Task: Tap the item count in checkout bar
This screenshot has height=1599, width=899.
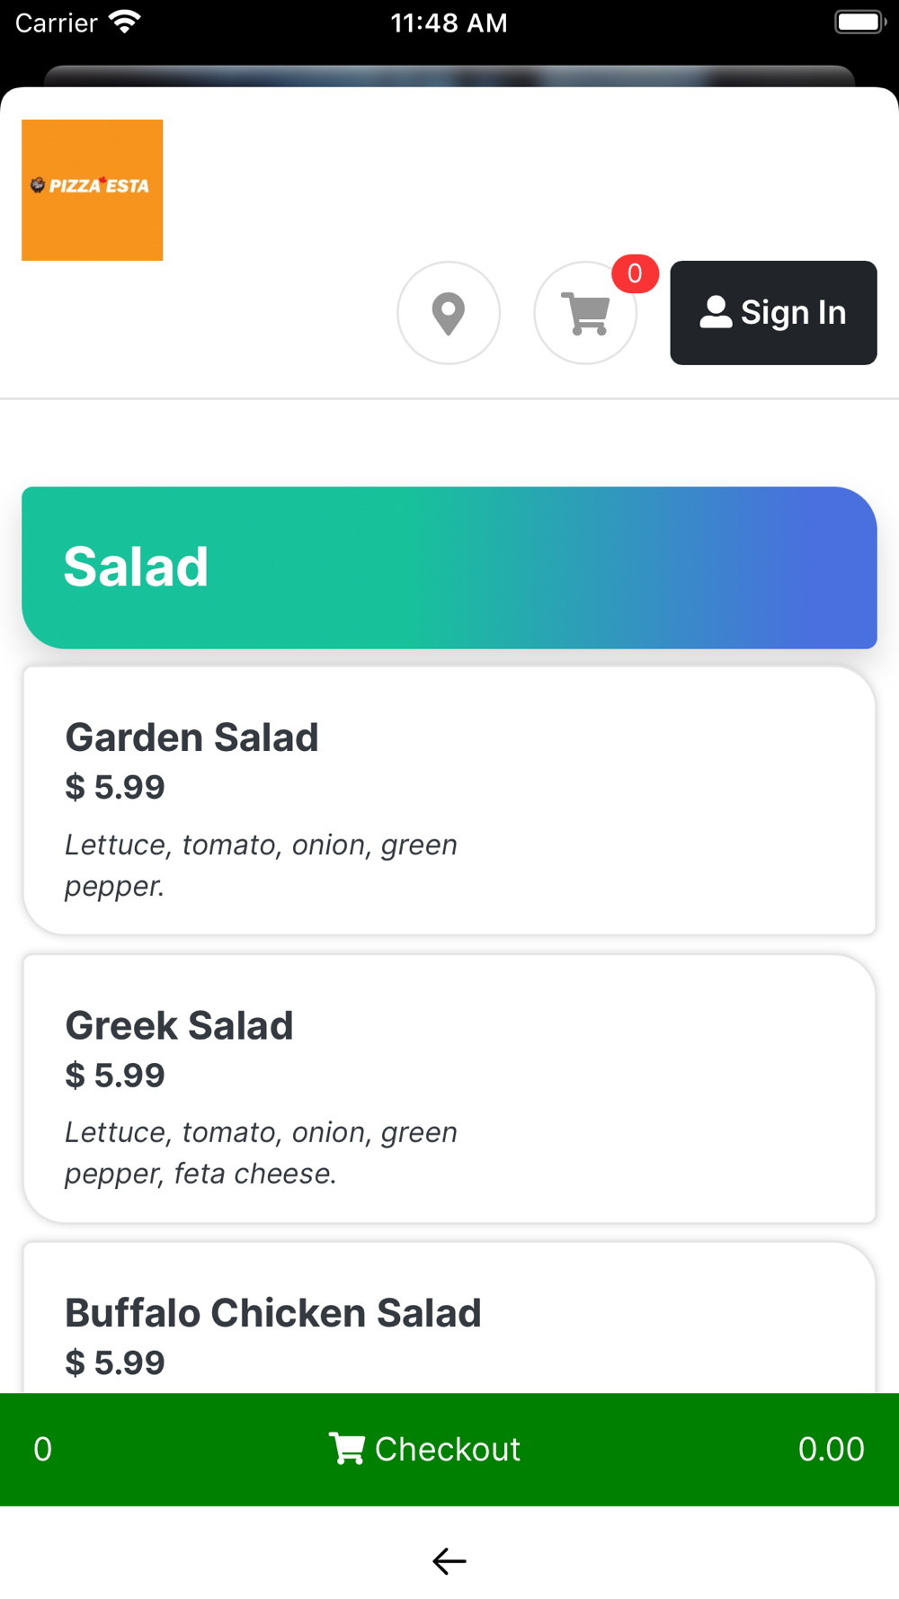Action: 42,1449
